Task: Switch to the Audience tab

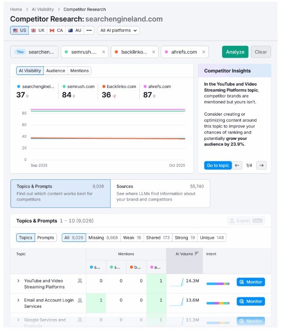Action: point(56,71)
